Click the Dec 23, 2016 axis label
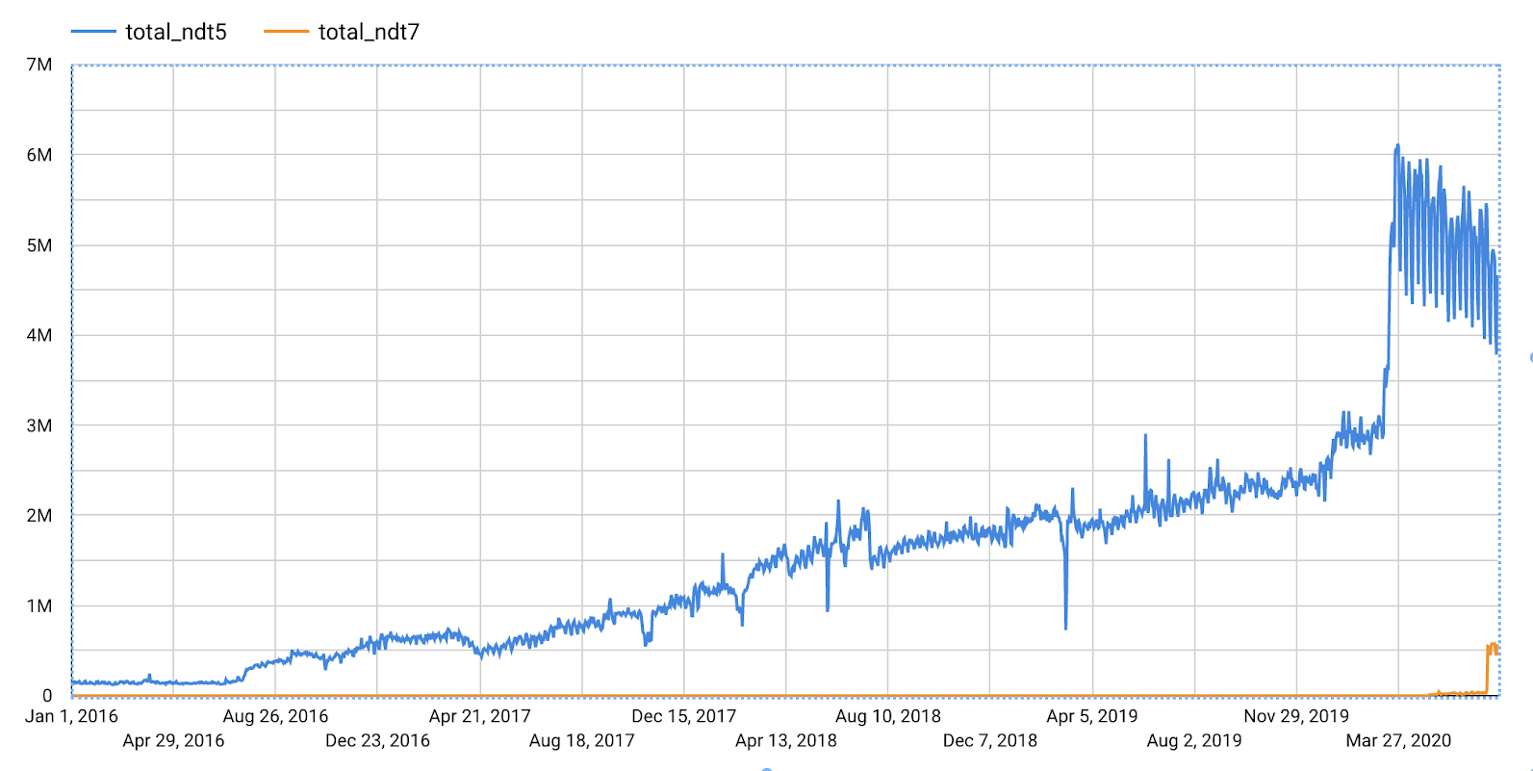This screenshot has height=771, width=1533. pos(377,740)
